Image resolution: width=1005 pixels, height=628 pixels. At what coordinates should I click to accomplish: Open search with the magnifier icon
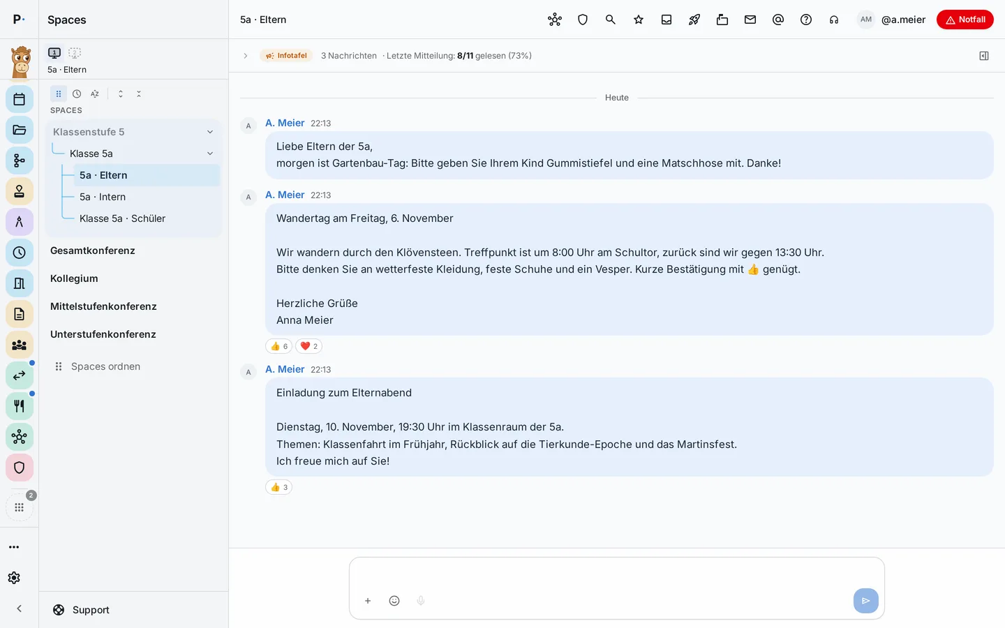pyautogui.click(x=611, y=20)
